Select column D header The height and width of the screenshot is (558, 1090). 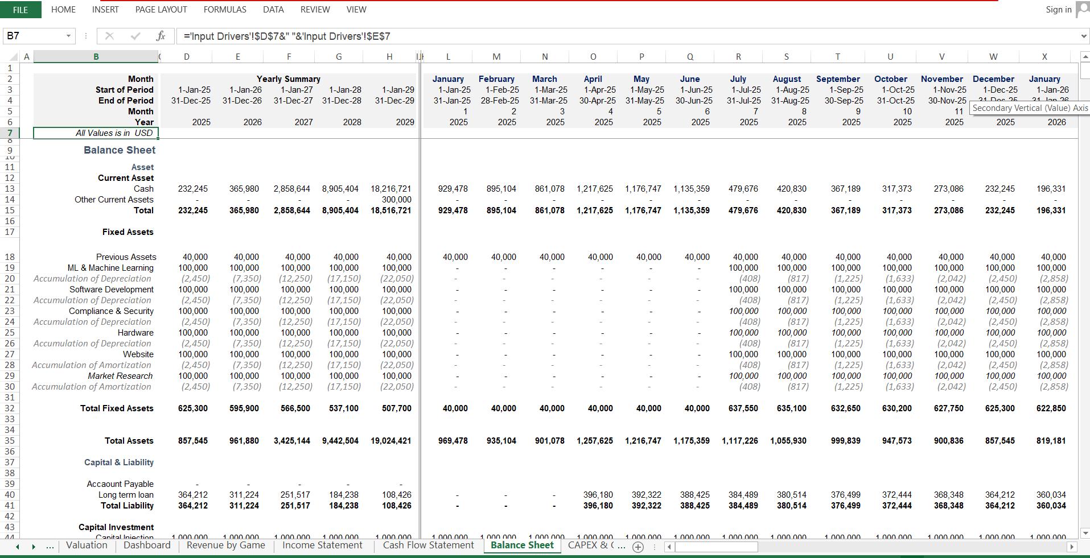pos(186,56)
